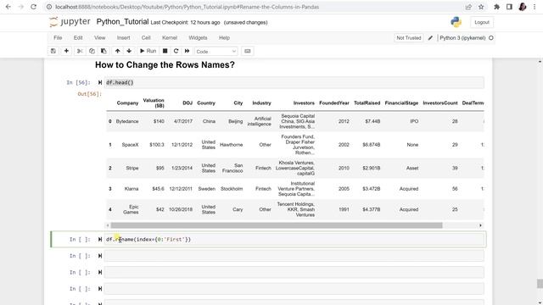Click the Company column header
This screenshot has width=543, height=305.
[127, 103]
